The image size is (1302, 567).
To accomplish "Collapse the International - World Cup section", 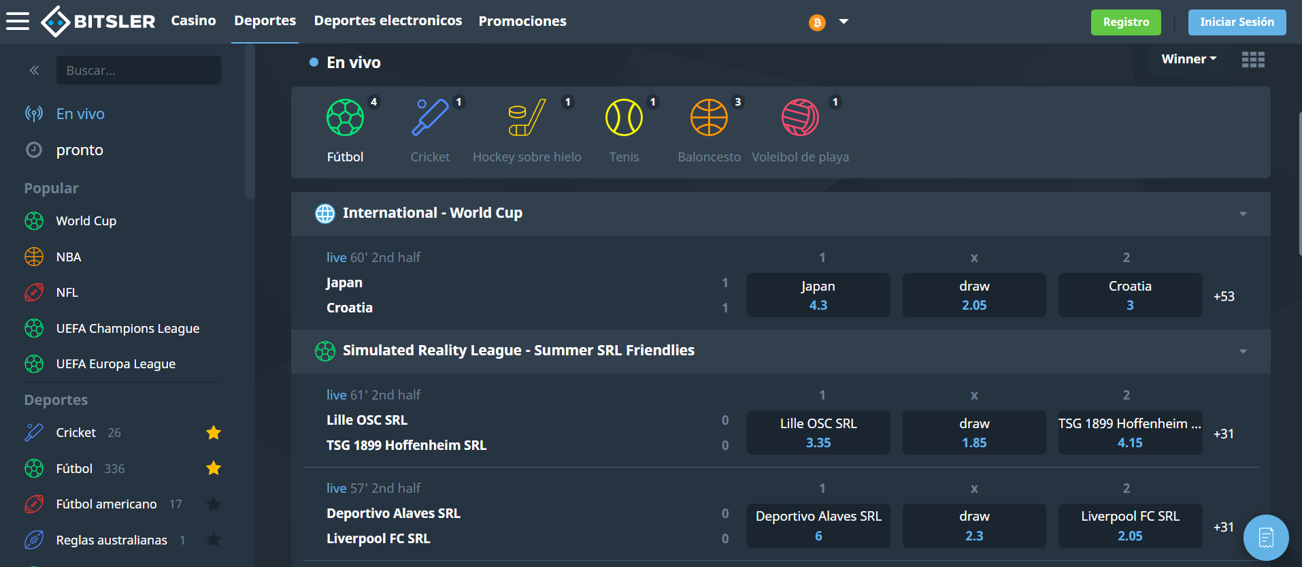I will coord(1243,214).
